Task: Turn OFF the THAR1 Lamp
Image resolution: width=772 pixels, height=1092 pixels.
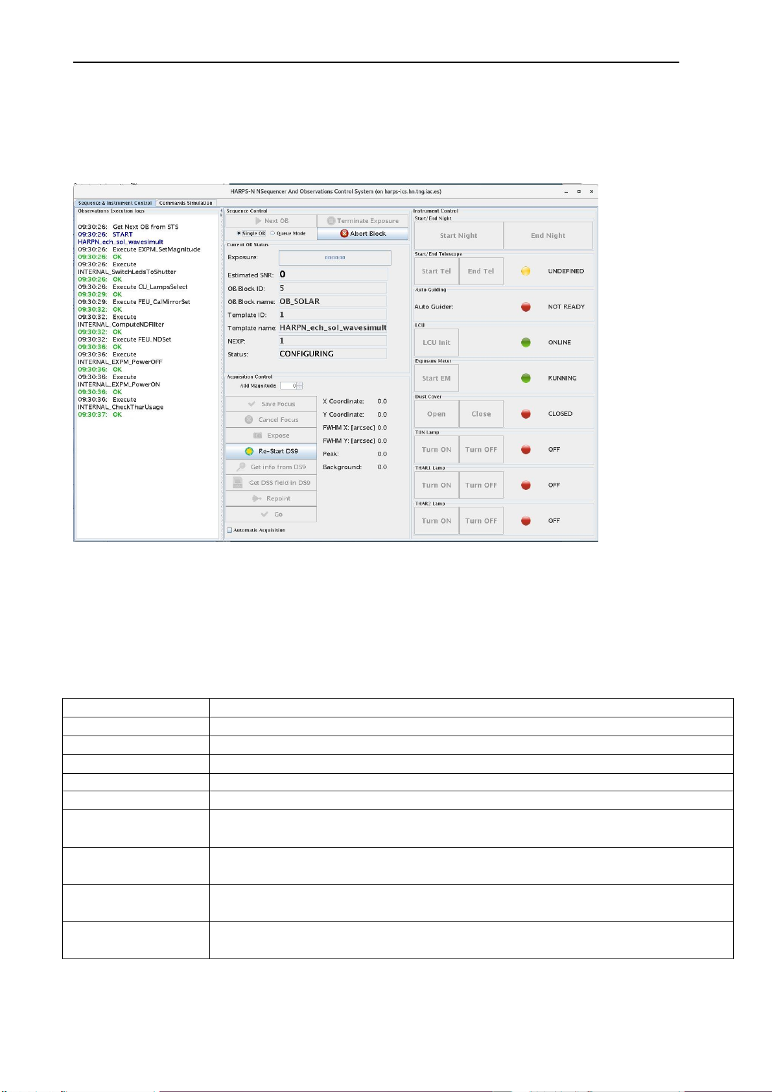Action: (481, 485)
